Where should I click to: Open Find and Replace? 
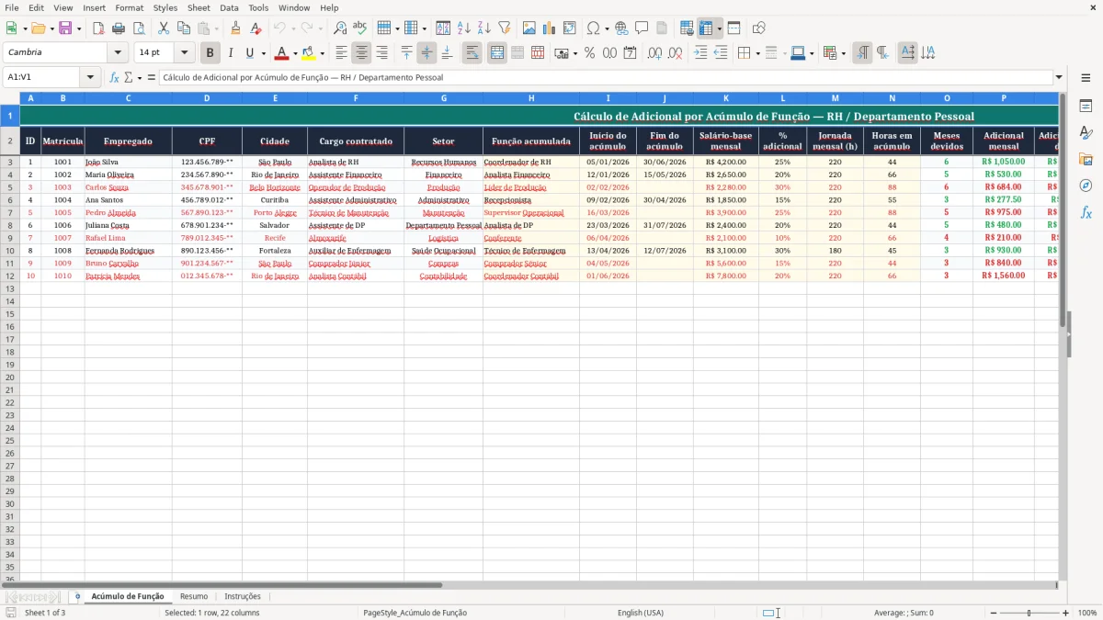pos(340,28)
